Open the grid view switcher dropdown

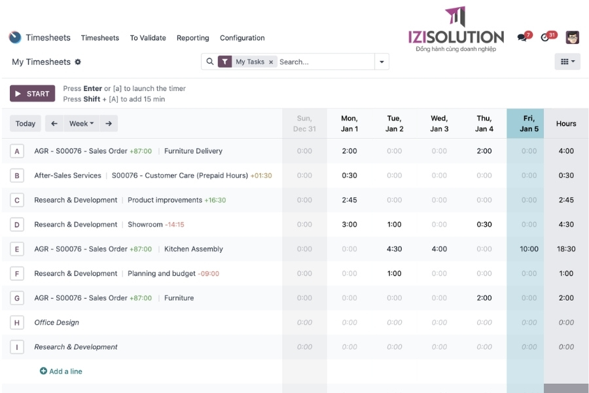pos(567,62)
